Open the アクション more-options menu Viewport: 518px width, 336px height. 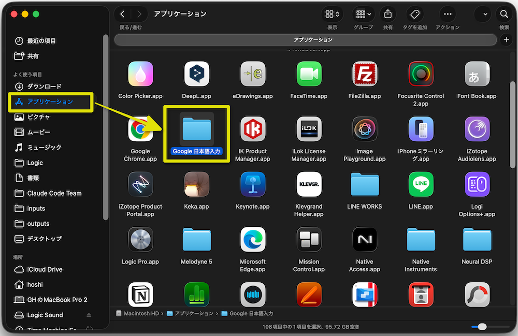click(x=448, y=14)
